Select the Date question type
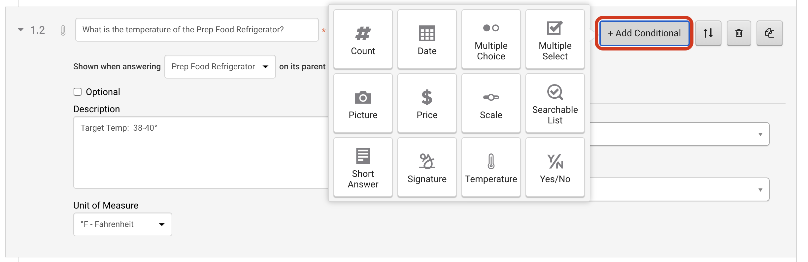Viewport: 808px width, 262px height. pyautogui.click(x=427, y=39)
